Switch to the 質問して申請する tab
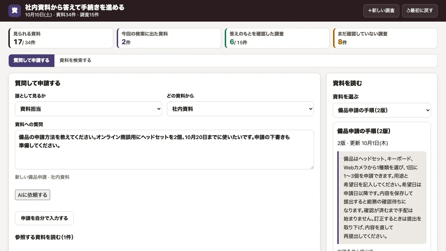Viewport: 446px width, 251px height. (x=31, y=61)
